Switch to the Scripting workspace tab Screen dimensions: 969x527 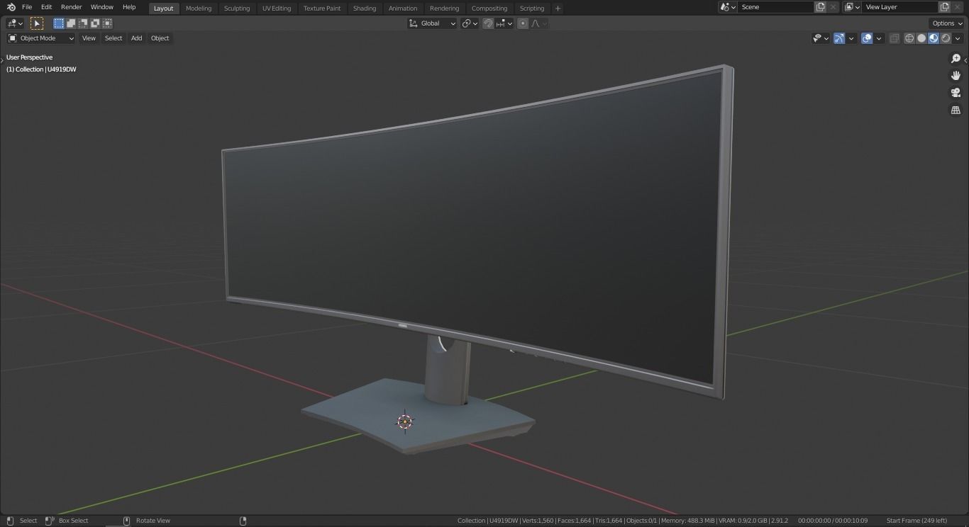pyautogui.click(x=532, y=8)
